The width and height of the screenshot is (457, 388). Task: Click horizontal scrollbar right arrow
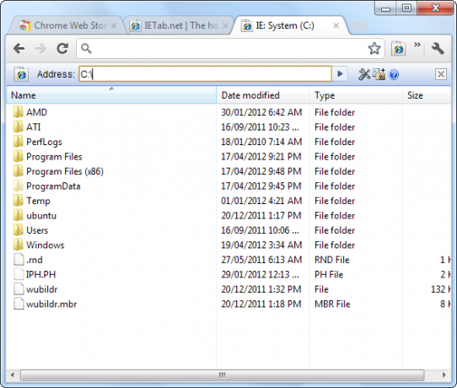(x=444, y=375)
